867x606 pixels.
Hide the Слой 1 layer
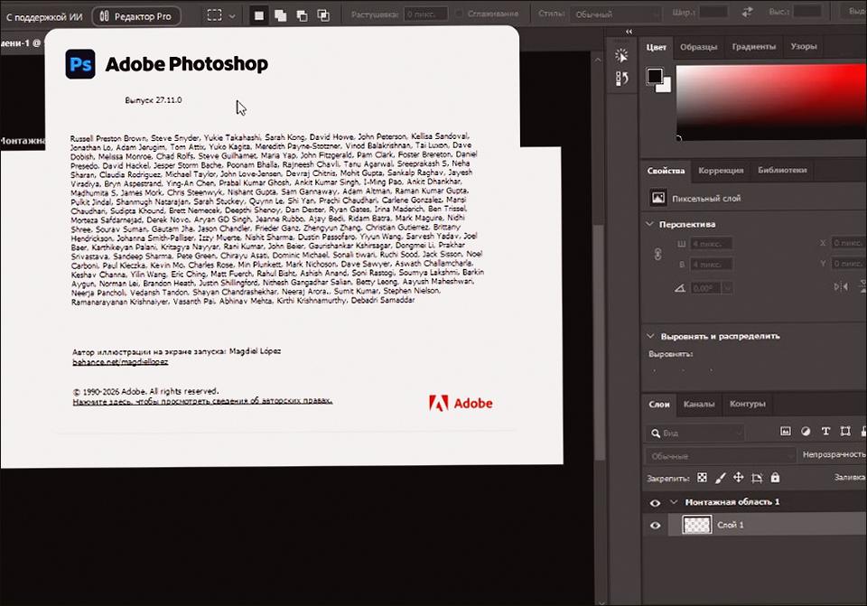click(x=656, y=526)
